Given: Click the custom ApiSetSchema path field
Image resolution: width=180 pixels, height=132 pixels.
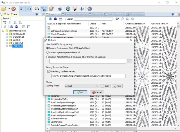Looking at the screenshot, I should [88, 61].
